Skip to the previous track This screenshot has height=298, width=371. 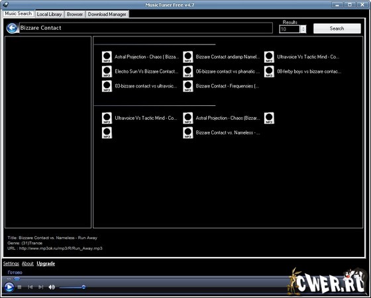[30, 287]
